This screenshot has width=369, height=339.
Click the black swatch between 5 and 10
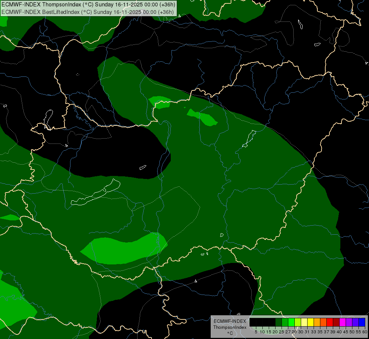(x=259, y=322)
